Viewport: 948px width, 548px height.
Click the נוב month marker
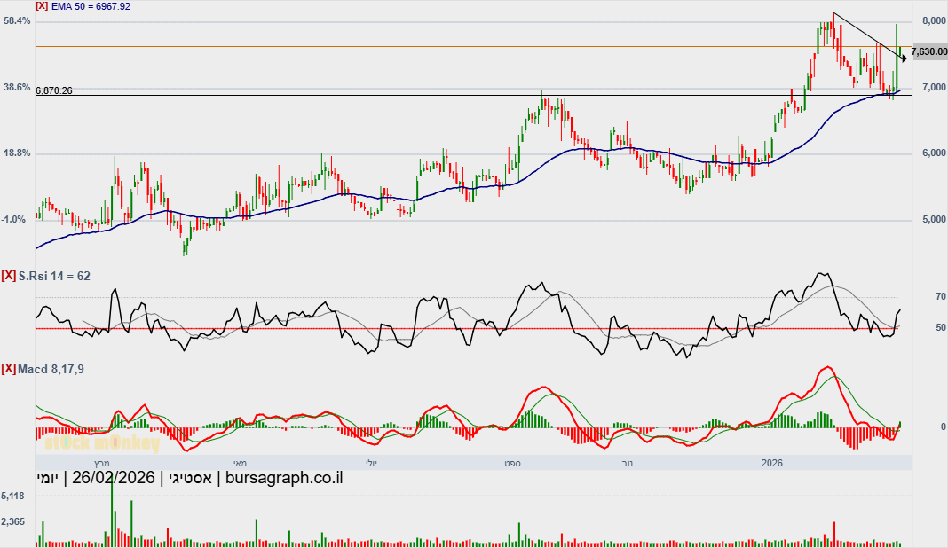(x=628, y=464)
